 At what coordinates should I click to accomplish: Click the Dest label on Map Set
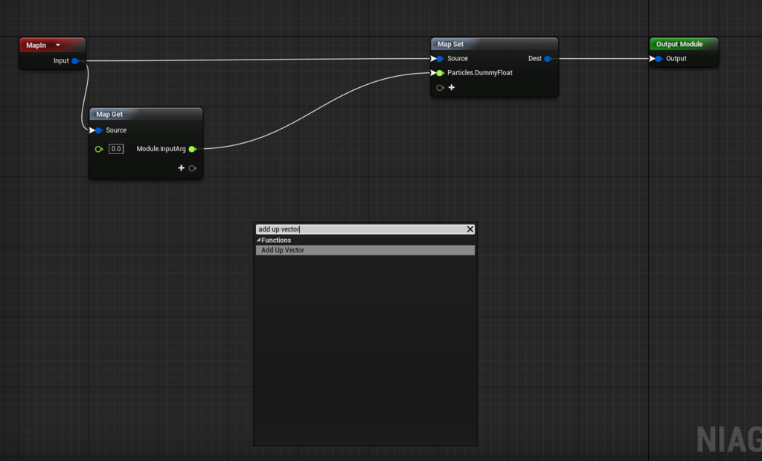pyautogui.click(x=534, y=59)
